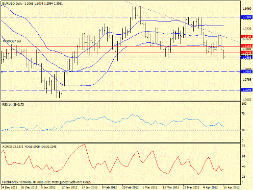Click the 20 Feb 2012 date label
The height and width of the screenshot is (190, 253).
click(x=130, y=187)
